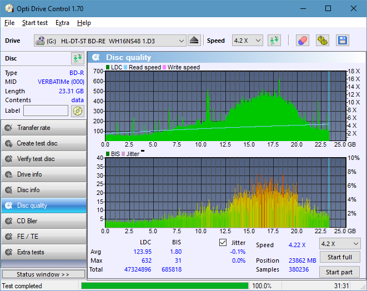
Task: Click the MID value VERBATIMe (000)
Action: pyautogui.click(x=61, y=82)
